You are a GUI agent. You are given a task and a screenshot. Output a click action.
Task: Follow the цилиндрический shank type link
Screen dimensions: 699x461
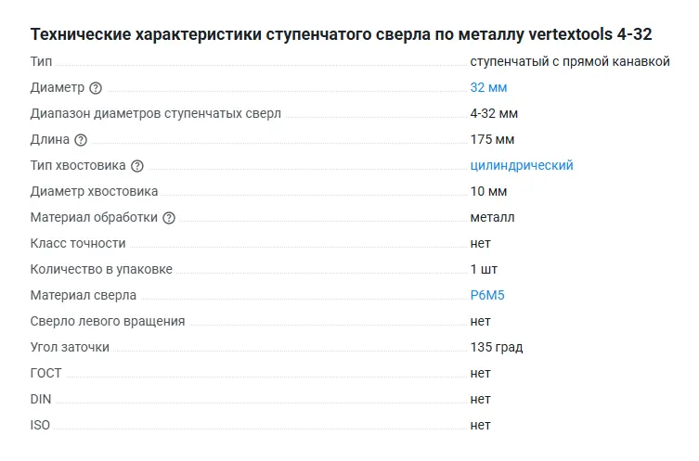tap(522, 165)
